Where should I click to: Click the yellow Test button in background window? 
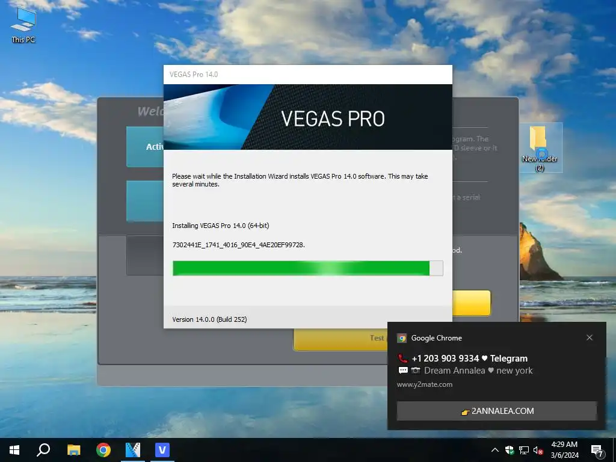click(x=340, y=339)
